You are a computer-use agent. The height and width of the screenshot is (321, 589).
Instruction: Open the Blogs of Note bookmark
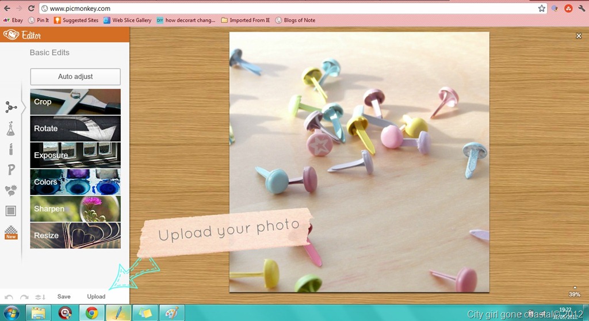point(295,20)
